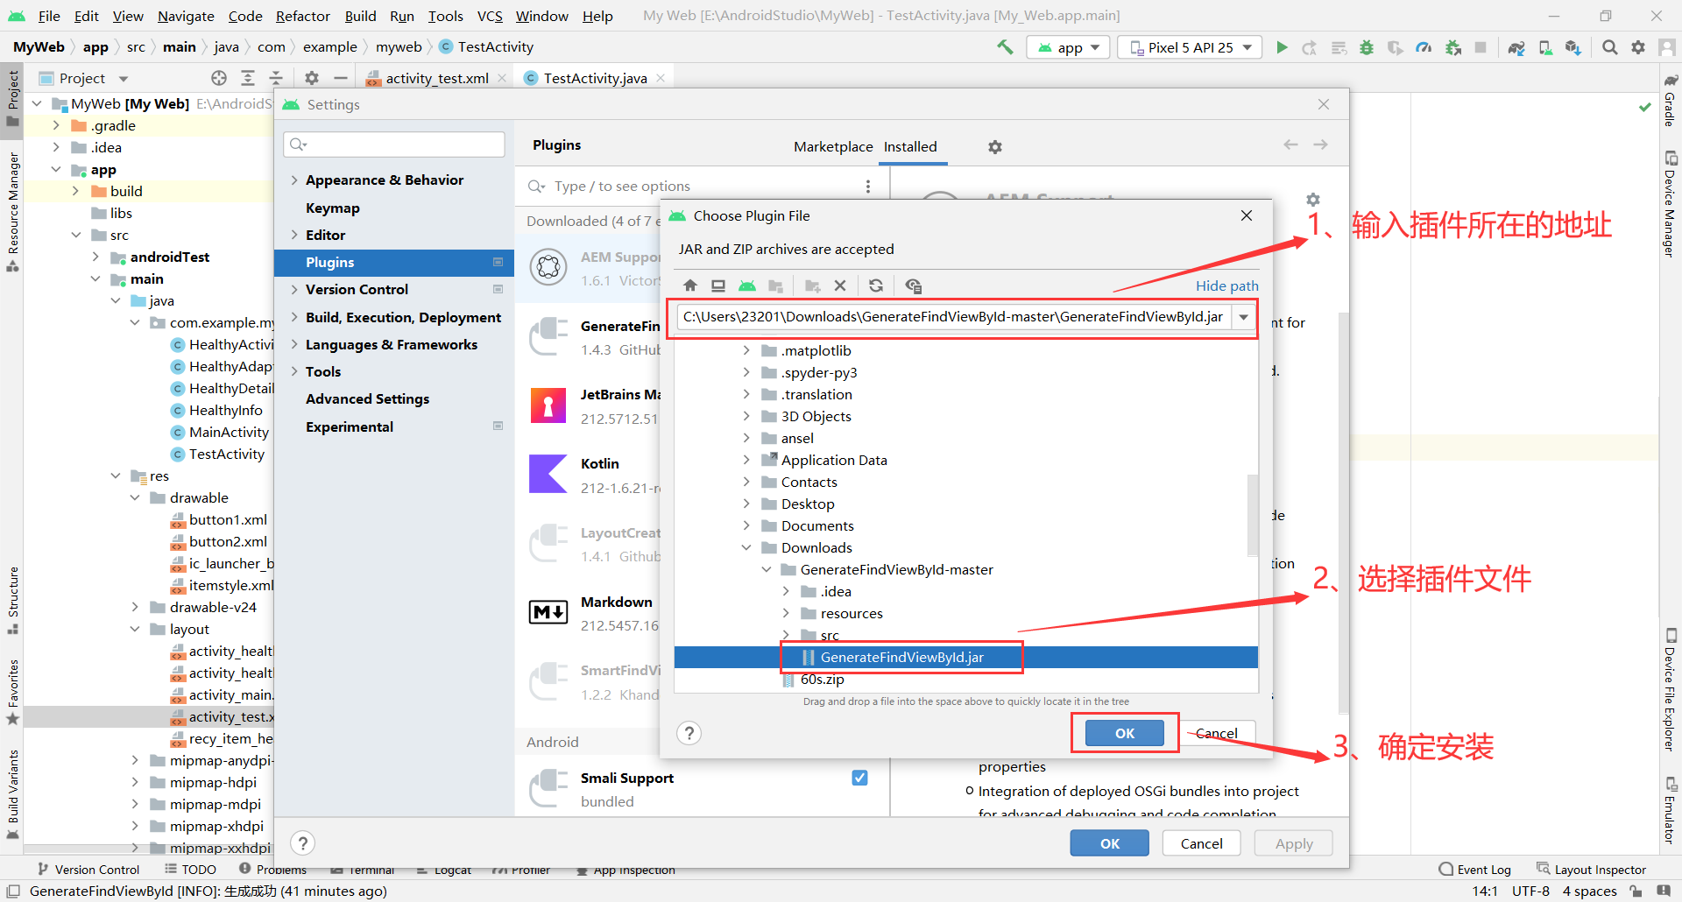
Task: Select the 60s.zip file
Action: tap(822, 680)
